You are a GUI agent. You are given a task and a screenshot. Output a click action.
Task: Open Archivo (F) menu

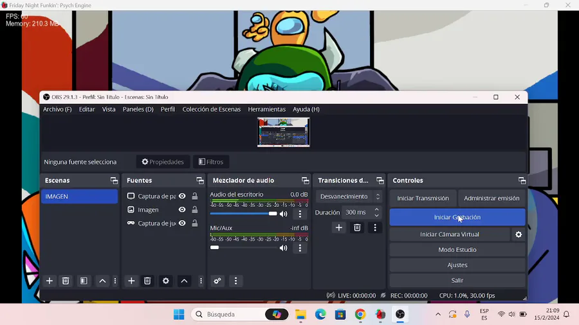click(57, 109)
